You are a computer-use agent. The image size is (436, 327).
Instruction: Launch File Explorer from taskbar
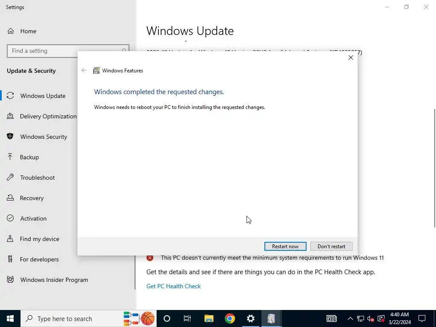(209, 318)
